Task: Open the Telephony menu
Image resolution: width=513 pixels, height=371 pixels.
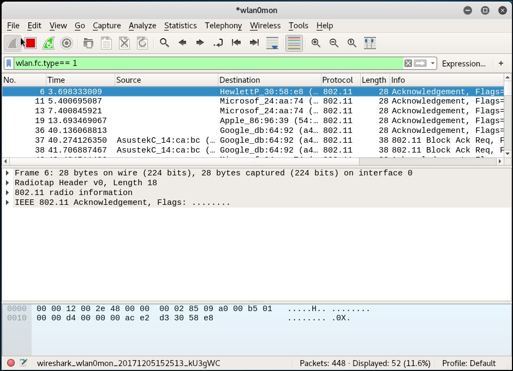Action: (223, 26)
